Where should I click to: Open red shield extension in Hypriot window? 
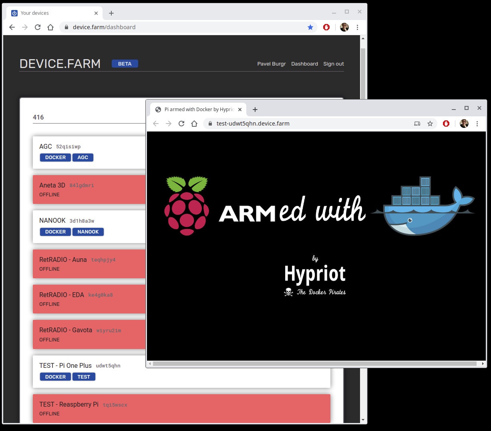(x=446, y=124)
